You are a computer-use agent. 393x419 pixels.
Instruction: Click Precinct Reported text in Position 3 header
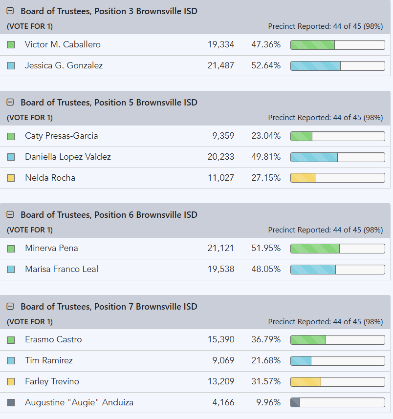click(326, 26)
